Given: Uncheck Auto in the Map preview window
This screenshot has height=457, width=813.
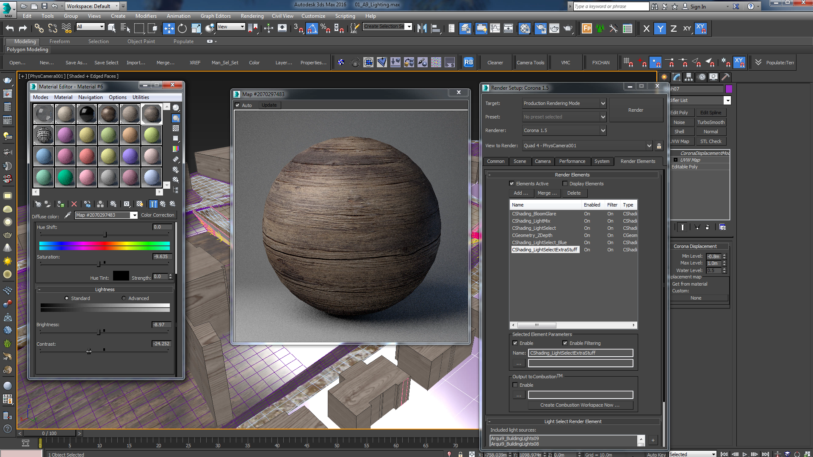Looking at the screenshot, I should click(238, 105).
